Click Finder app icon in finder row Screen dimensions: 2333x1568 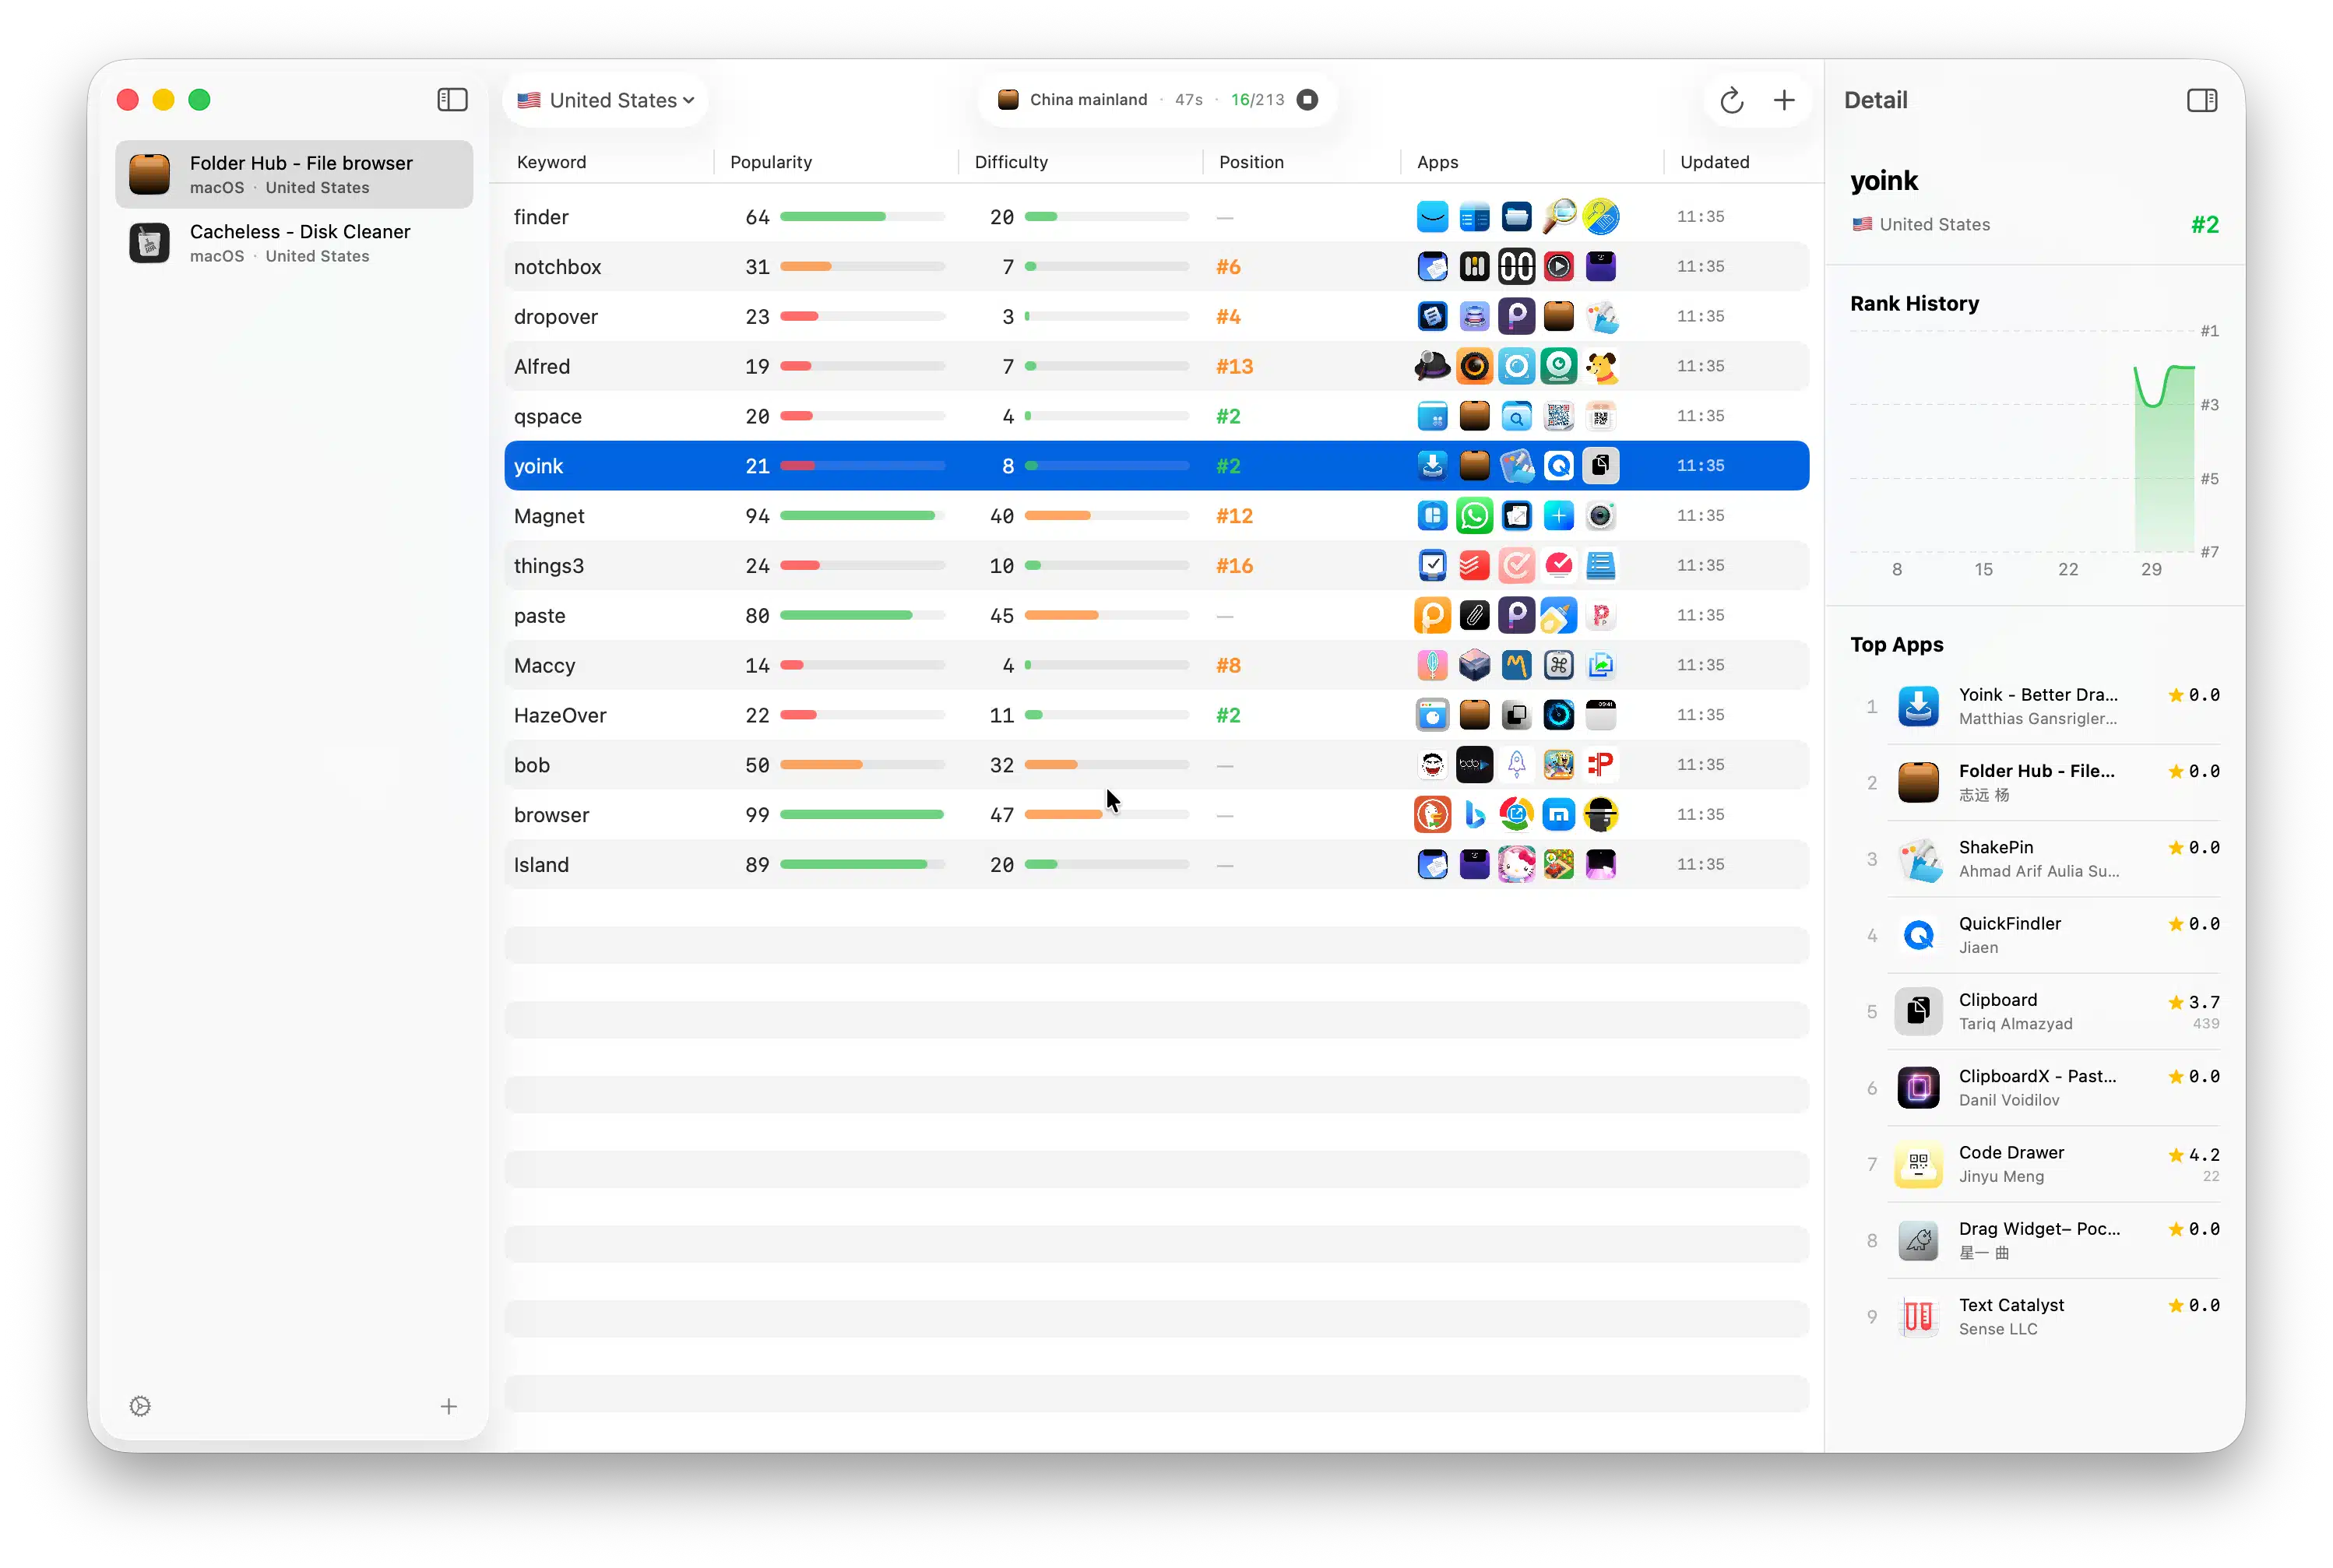coord(1432,217)
